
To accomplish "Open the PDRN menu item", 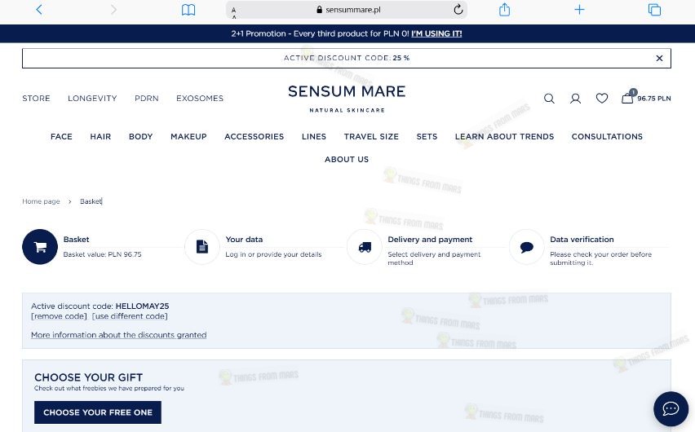I will coord(147,99).
